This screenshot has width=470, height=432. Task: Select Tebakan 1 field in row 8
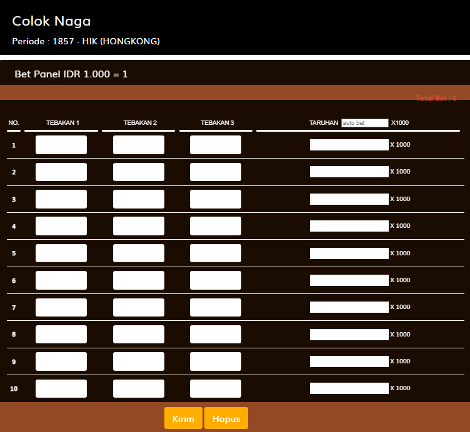[61, 335]
